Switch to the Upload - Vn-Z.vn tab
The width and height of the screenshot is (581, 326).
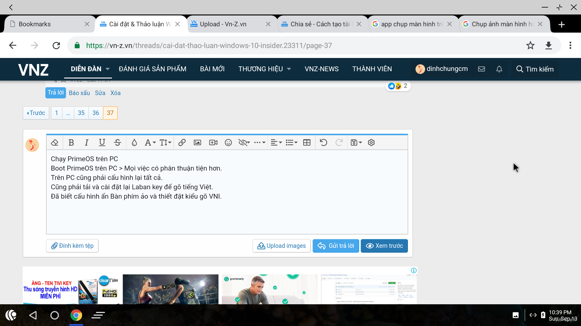223,24
